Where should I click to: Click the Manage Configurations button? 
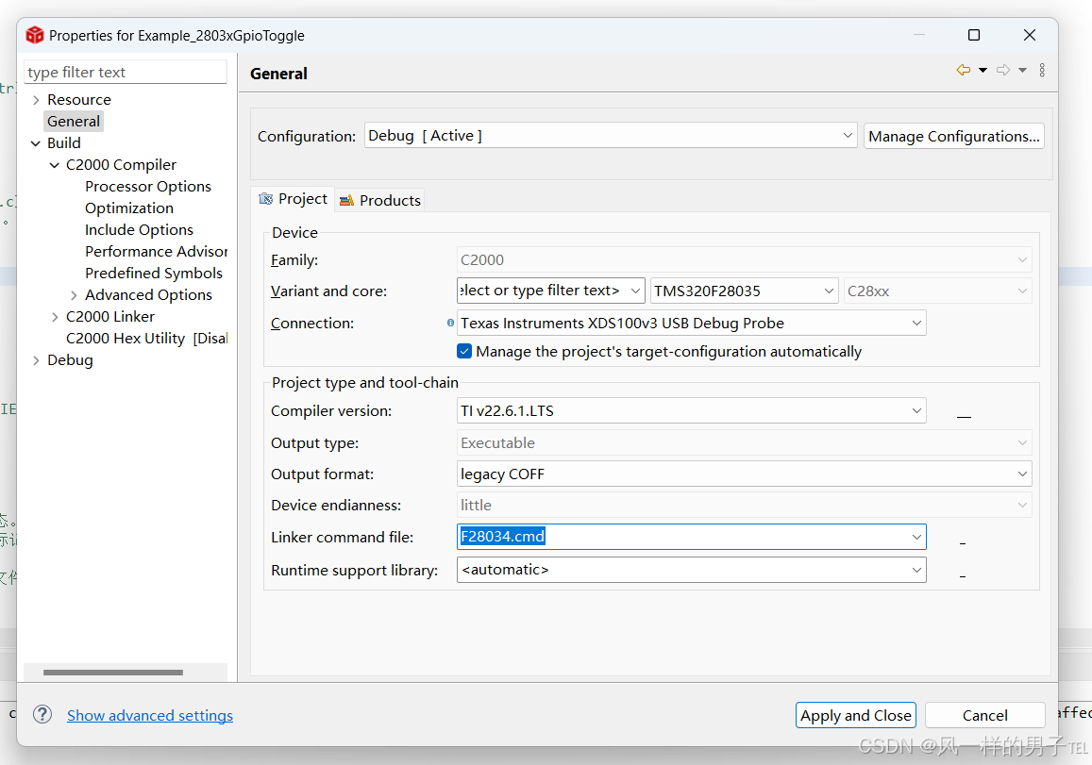point(954,136)
